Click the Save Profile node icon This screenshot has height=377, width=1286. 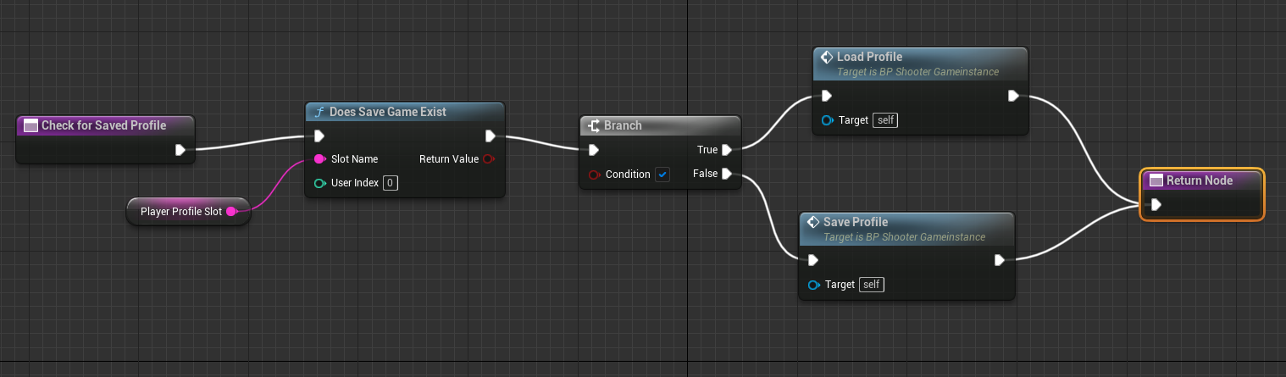[813, 222]
